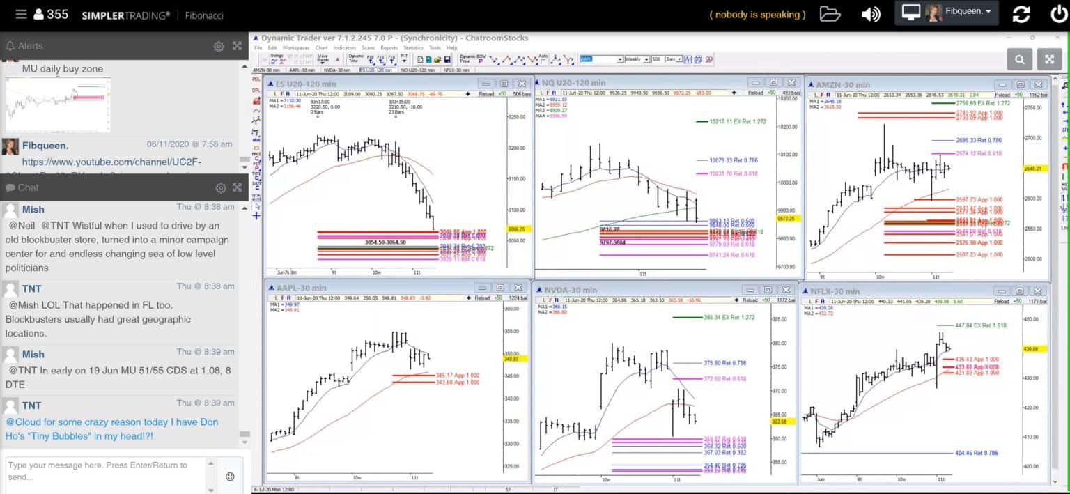Click the power logout icon
The height and width of the screenshot is (494, 1070).
tap(1058, 14)
